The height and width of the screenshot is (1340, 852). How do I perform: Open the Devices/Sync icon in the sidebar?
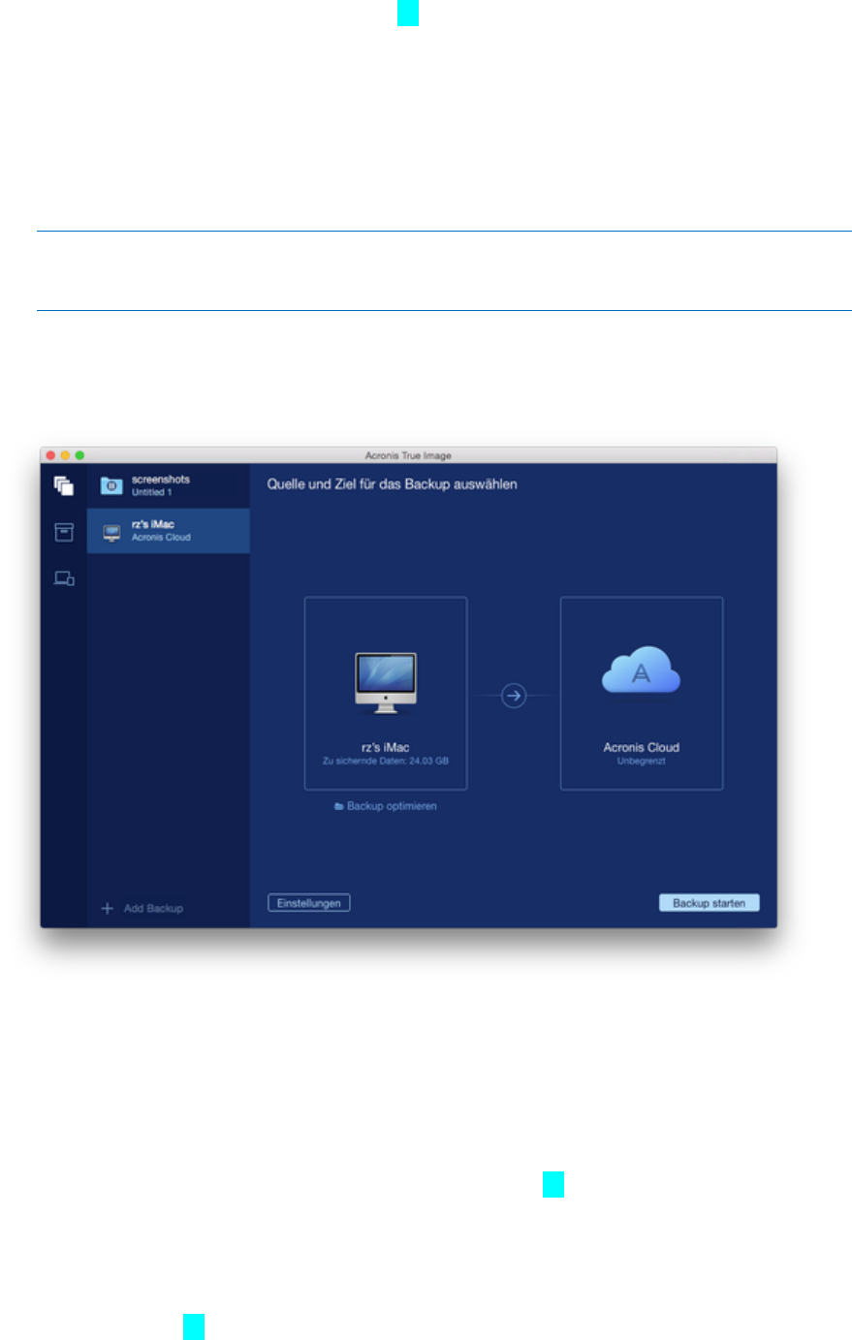pos(64,579)
